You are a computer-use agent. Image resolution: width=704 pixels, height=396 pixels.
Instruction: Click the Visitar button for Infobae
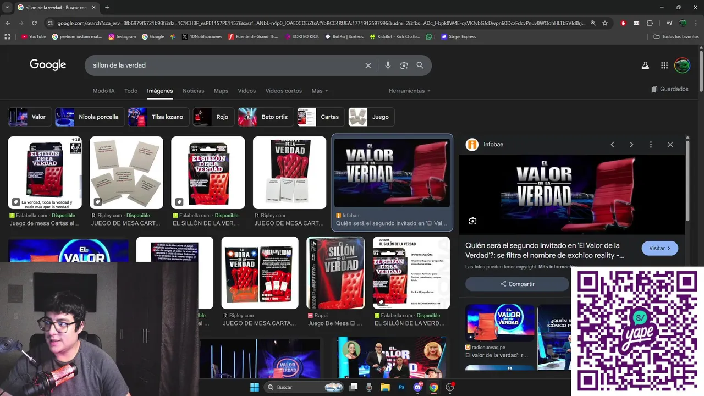coord(659,248)
